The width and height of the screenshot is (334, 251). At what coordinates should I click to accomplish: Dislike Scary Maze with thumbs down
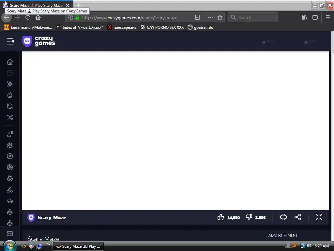point(249,217)
